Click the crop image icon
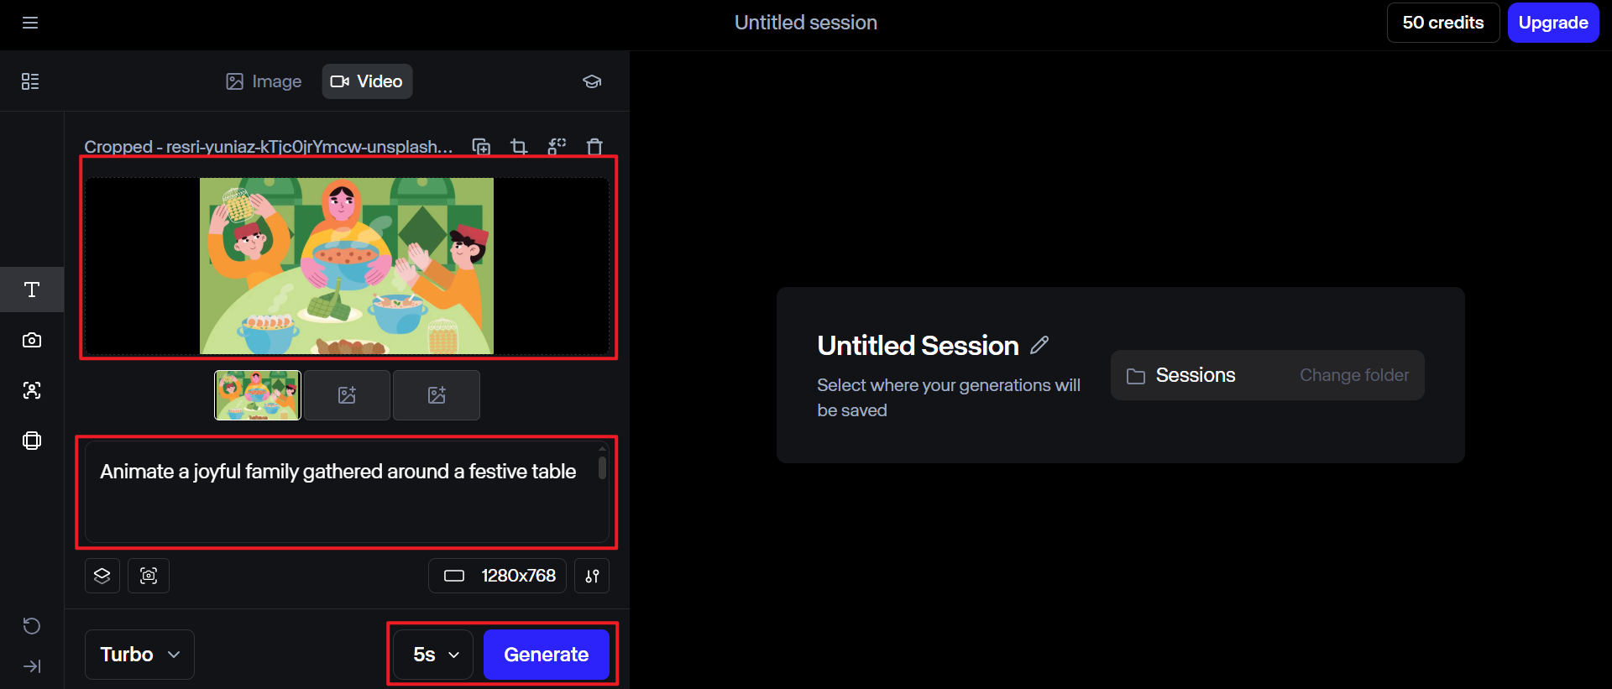The image size is (1612, 689). [x=519, y=147]
